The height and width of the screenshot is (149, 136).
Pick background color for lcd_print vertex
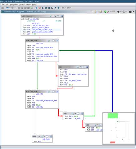[x=51, y=16]
